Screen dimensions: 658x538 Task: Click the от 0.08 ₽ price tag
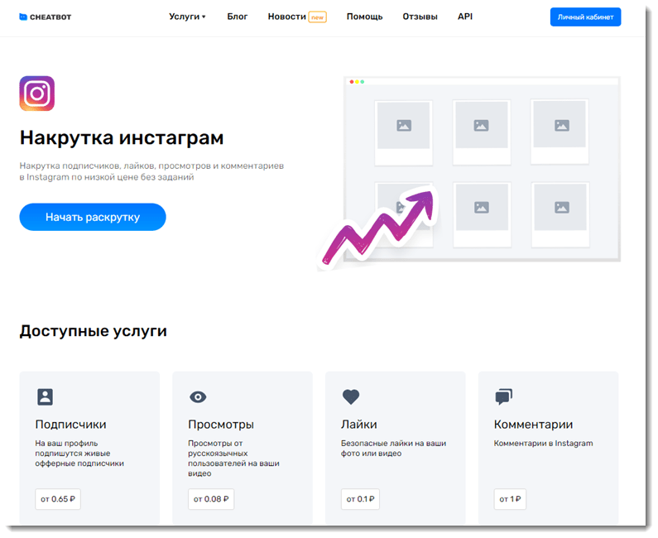pos(211,499)
